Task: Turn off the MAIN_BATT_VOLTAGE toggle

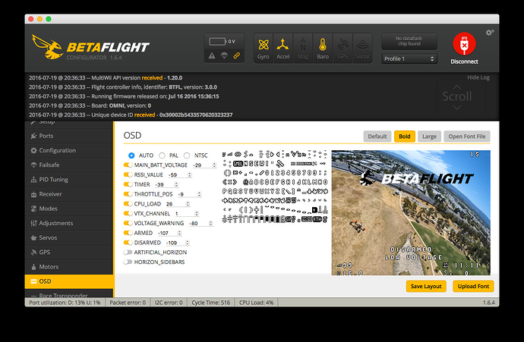Action: (128, 165)
